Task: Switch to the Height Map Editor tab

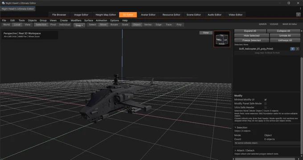Action: [x=106, y=15]
